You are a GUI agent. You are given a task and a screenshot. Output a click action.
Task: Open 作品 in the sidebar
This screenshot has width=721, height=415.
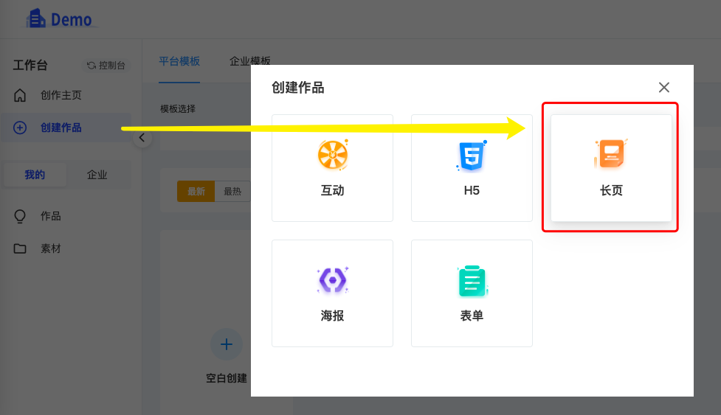tap(51, 216)
